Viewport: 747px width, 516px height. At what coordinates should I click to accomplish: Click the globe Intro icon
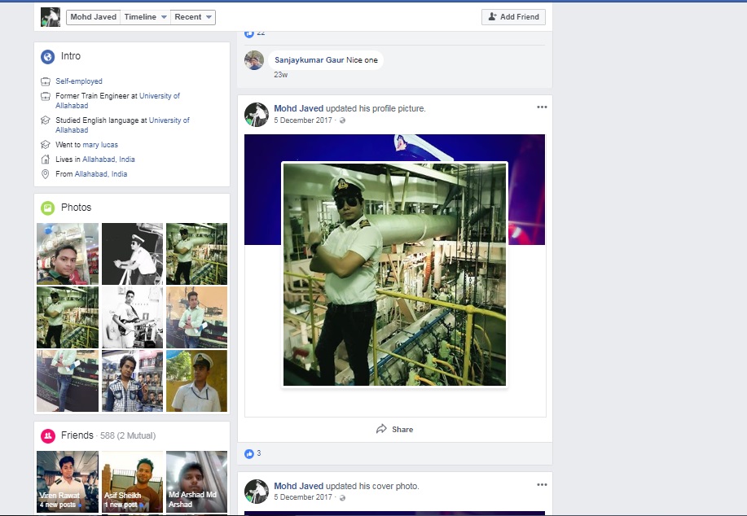[x=47, y=56]
